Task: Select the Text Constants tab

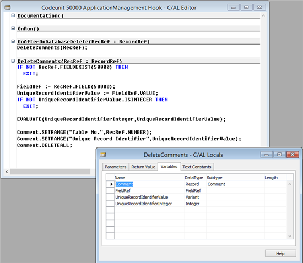Action: 197,167
